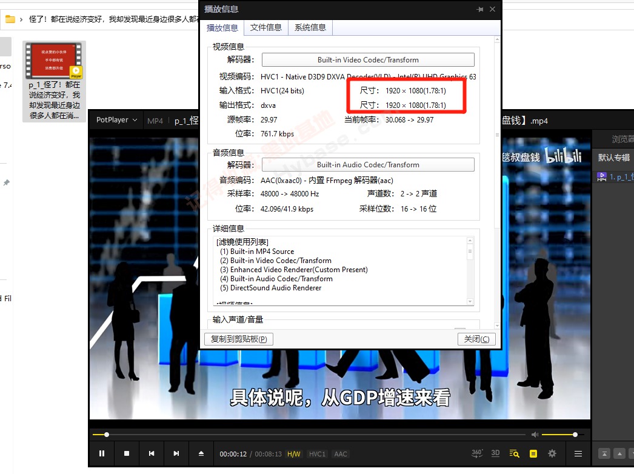Seek using the playback progress bar

[309, 435]
